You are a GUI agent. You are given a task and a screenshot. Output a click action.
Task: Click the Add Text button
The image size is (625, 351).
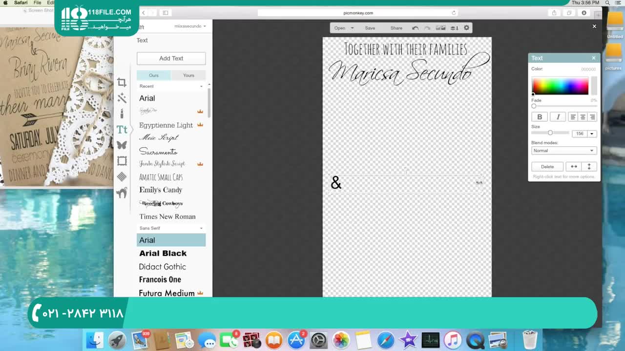171,58
